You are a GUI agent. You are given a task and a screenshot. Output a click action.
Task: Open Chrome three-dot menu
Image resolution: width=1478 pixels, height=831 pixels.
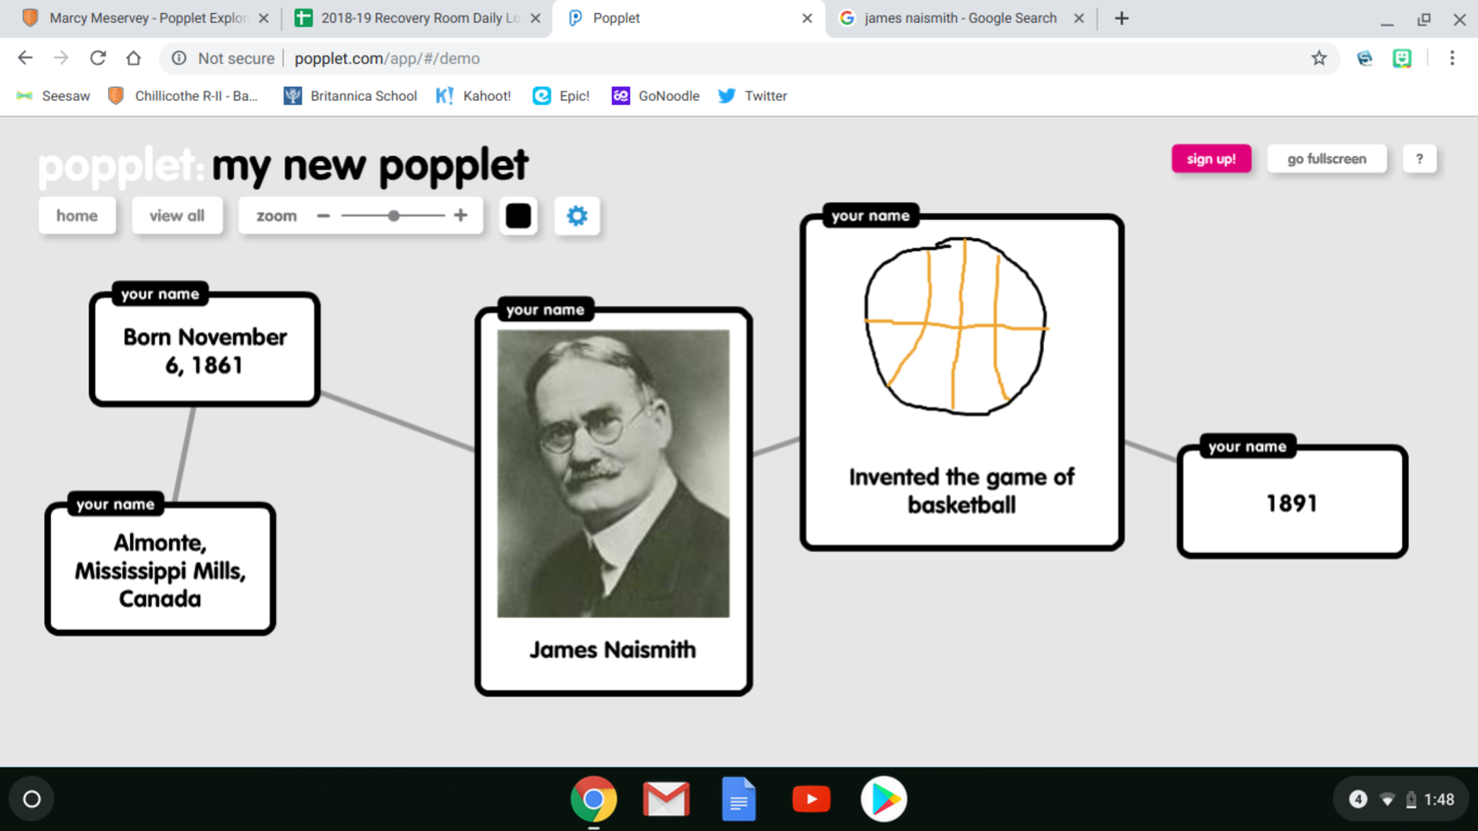coord(1452,58)
